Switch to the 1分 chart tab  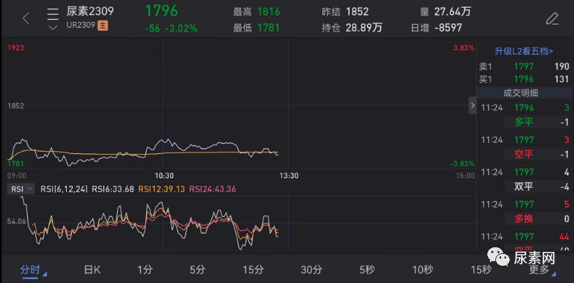[145, 270]
